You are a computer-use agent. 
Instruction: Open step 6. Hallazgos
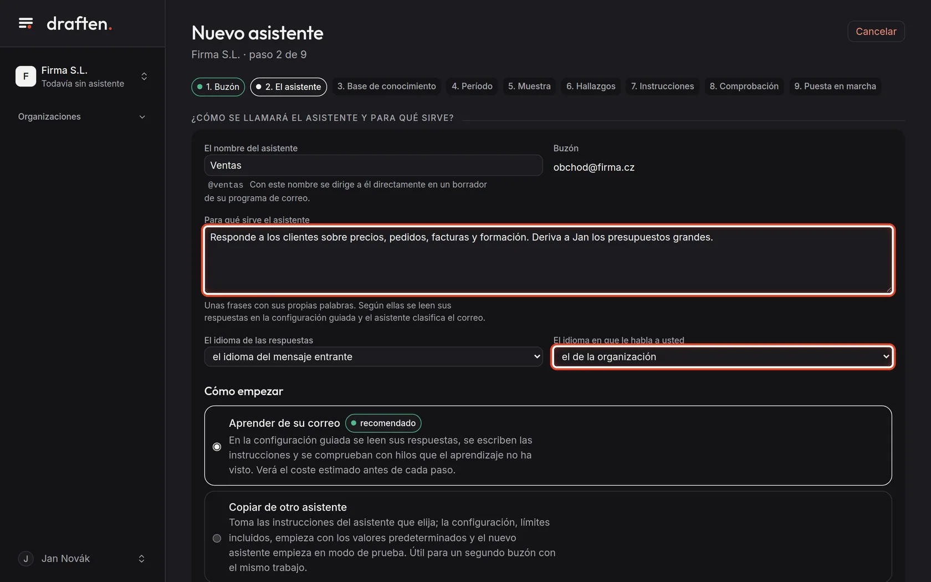coord(591,86)
